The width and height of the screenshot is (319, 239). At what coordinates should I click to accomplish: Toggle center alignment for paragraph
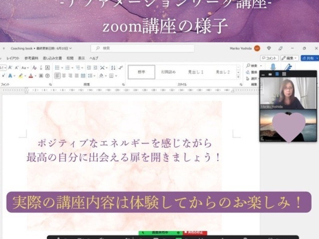(64, 76)
